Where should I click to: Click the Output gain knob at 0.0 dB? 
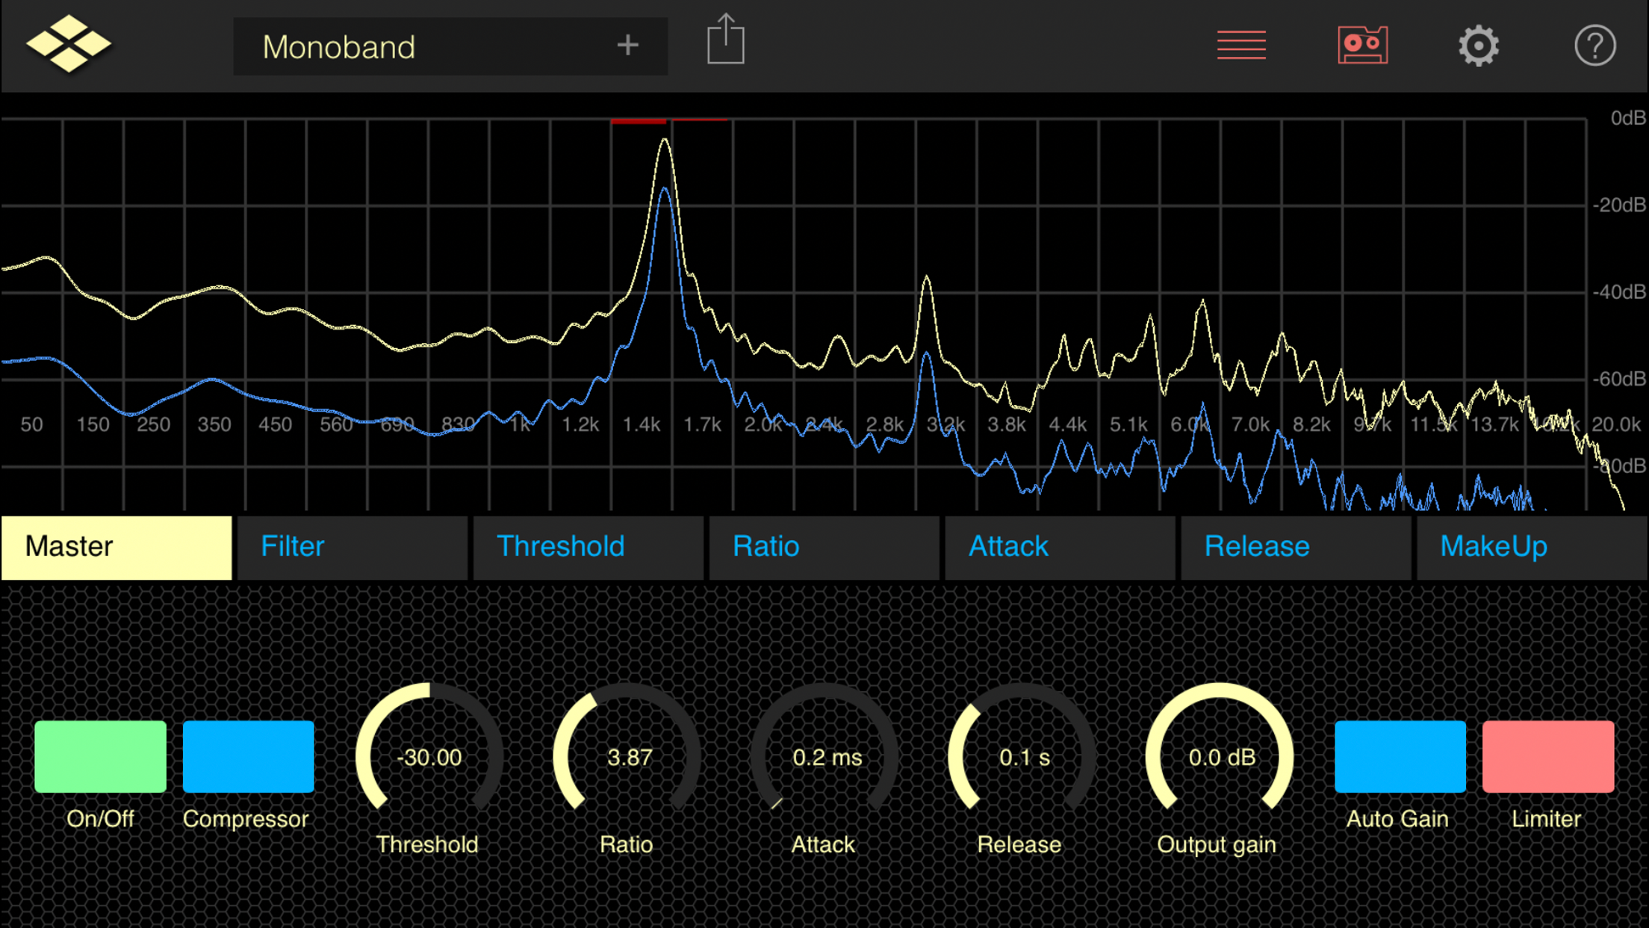tap(1220, 756)
